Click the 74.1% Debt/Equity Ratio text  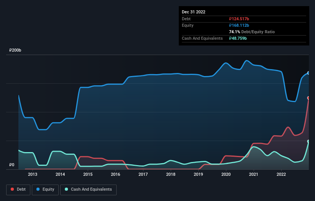[252, 32]
